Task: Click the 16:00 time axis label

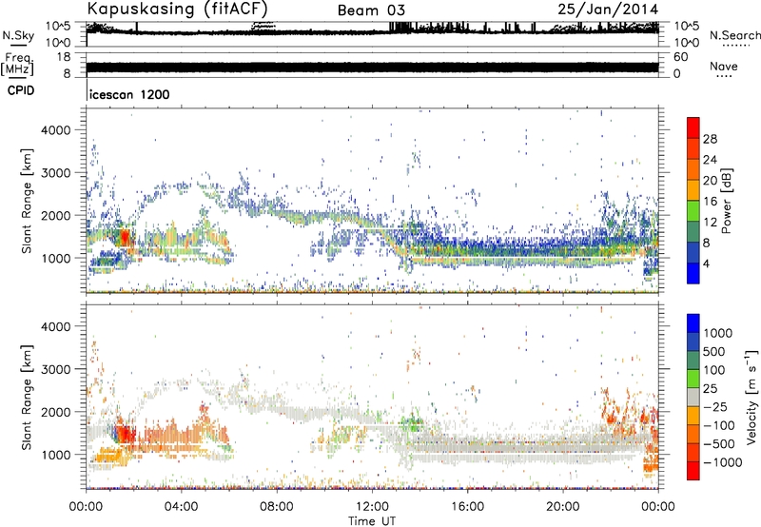Action: pyautogui.click(x=467, y=507)
